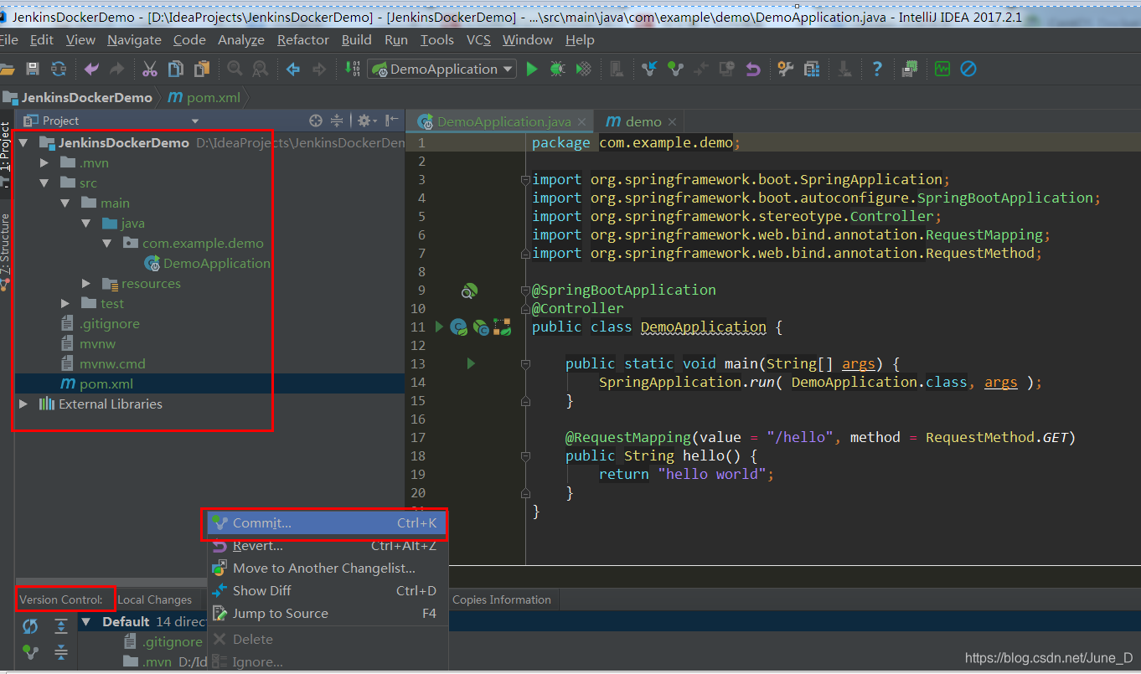This screenshot has width=1141, height=674.
Task: Click Collapse All icon in Project panel
Action: pyautogui.click(x=337, y=121)
